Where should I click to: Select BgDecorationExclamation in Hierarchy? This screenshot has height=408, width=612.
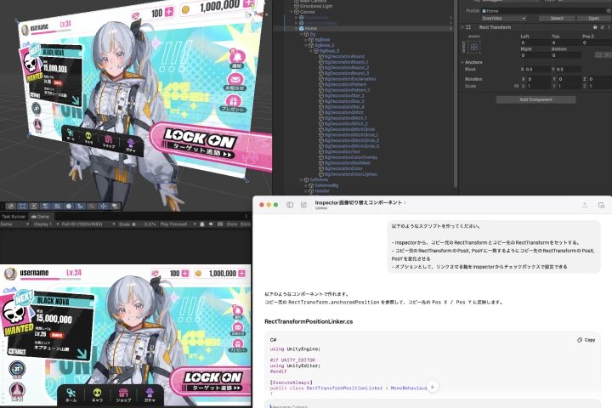click(x=349, y=79)
